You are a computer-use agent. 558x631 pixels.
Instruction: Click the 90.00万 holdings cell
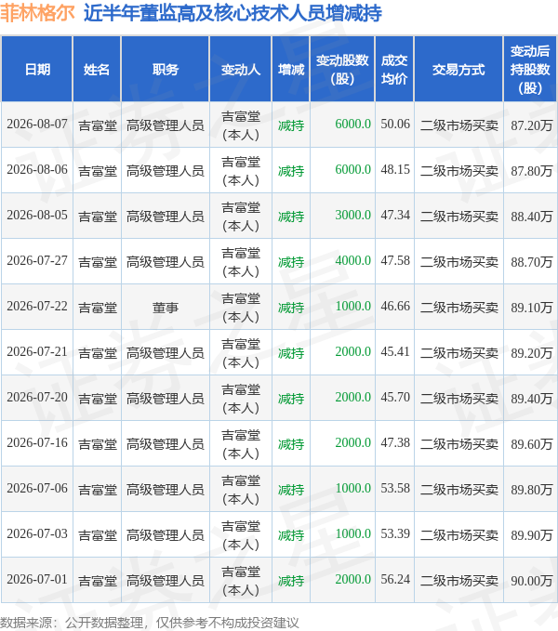(531, 581)
